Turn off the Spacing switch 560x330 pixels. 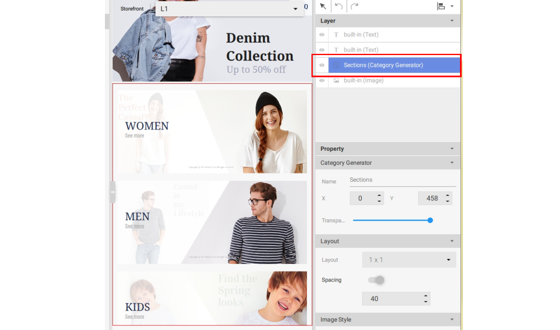point(376,280)
